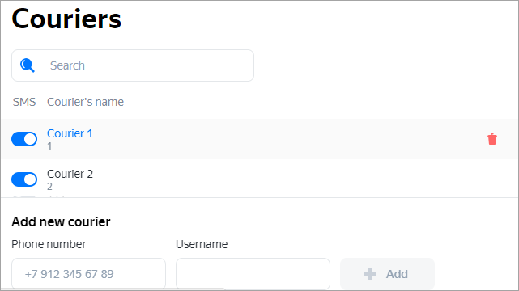
Task: Click number 1 under Courier 1
Action: 49,146
